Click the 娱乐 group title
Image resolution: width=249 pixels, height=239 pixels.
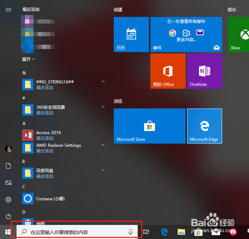click(x=232, y=10)
